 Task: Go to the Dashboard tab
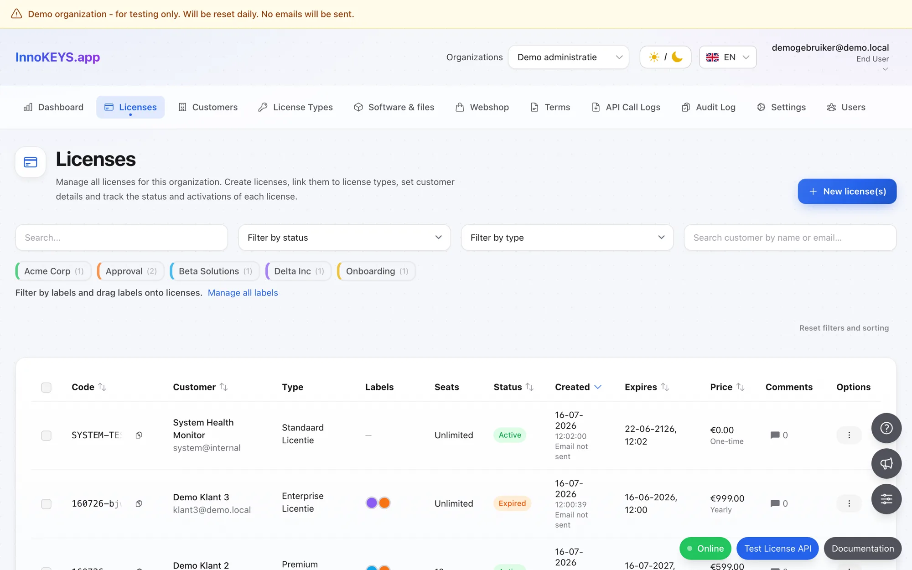click(x=53, y=107)
